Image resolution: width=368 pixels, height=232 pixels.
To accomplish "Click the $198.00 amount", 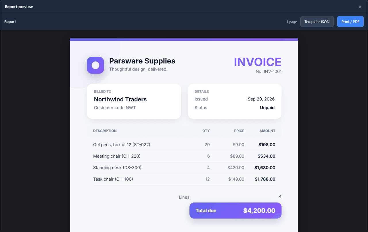I will 267,145.
